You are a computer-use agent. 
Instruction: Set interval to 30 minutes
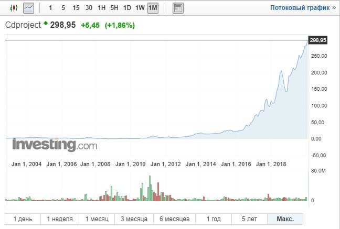(x=89, y=8)
